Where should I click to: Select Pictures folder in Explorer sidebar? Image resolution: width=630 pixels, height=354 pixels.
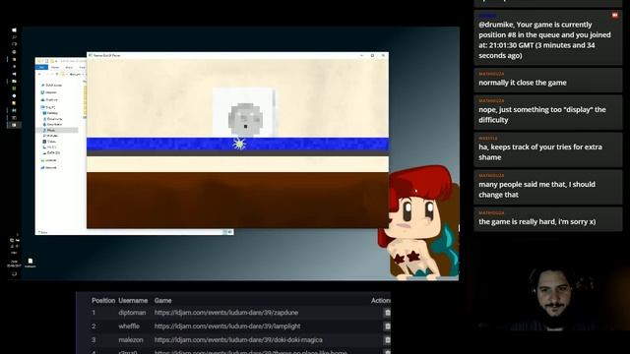(x=50, y=136)
